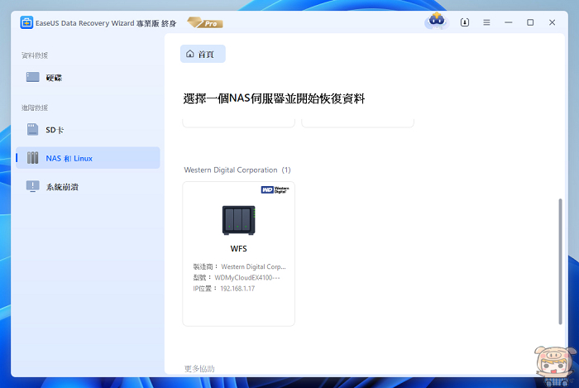Minimize the EaseUS window
Image resolution: width=579 pixels, height=388 pixels.
(508, 22)
